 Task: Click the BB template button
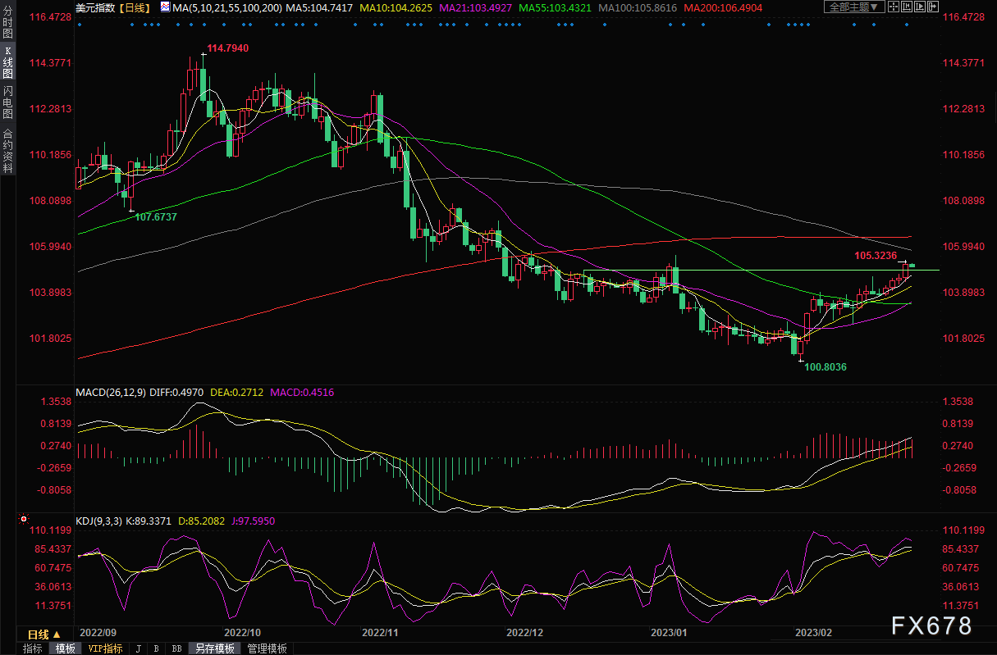pyautogui.click(x=176, y=648)
